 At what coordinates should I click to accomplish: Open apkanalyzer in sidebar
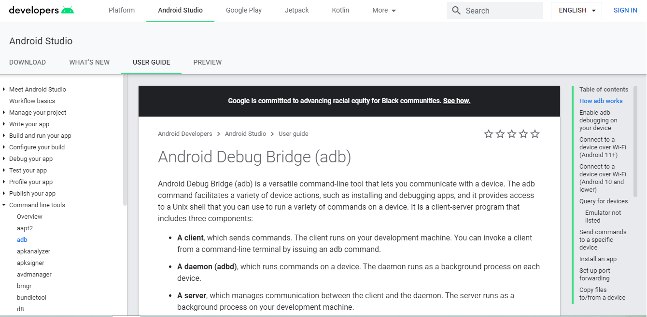point(33,251)
